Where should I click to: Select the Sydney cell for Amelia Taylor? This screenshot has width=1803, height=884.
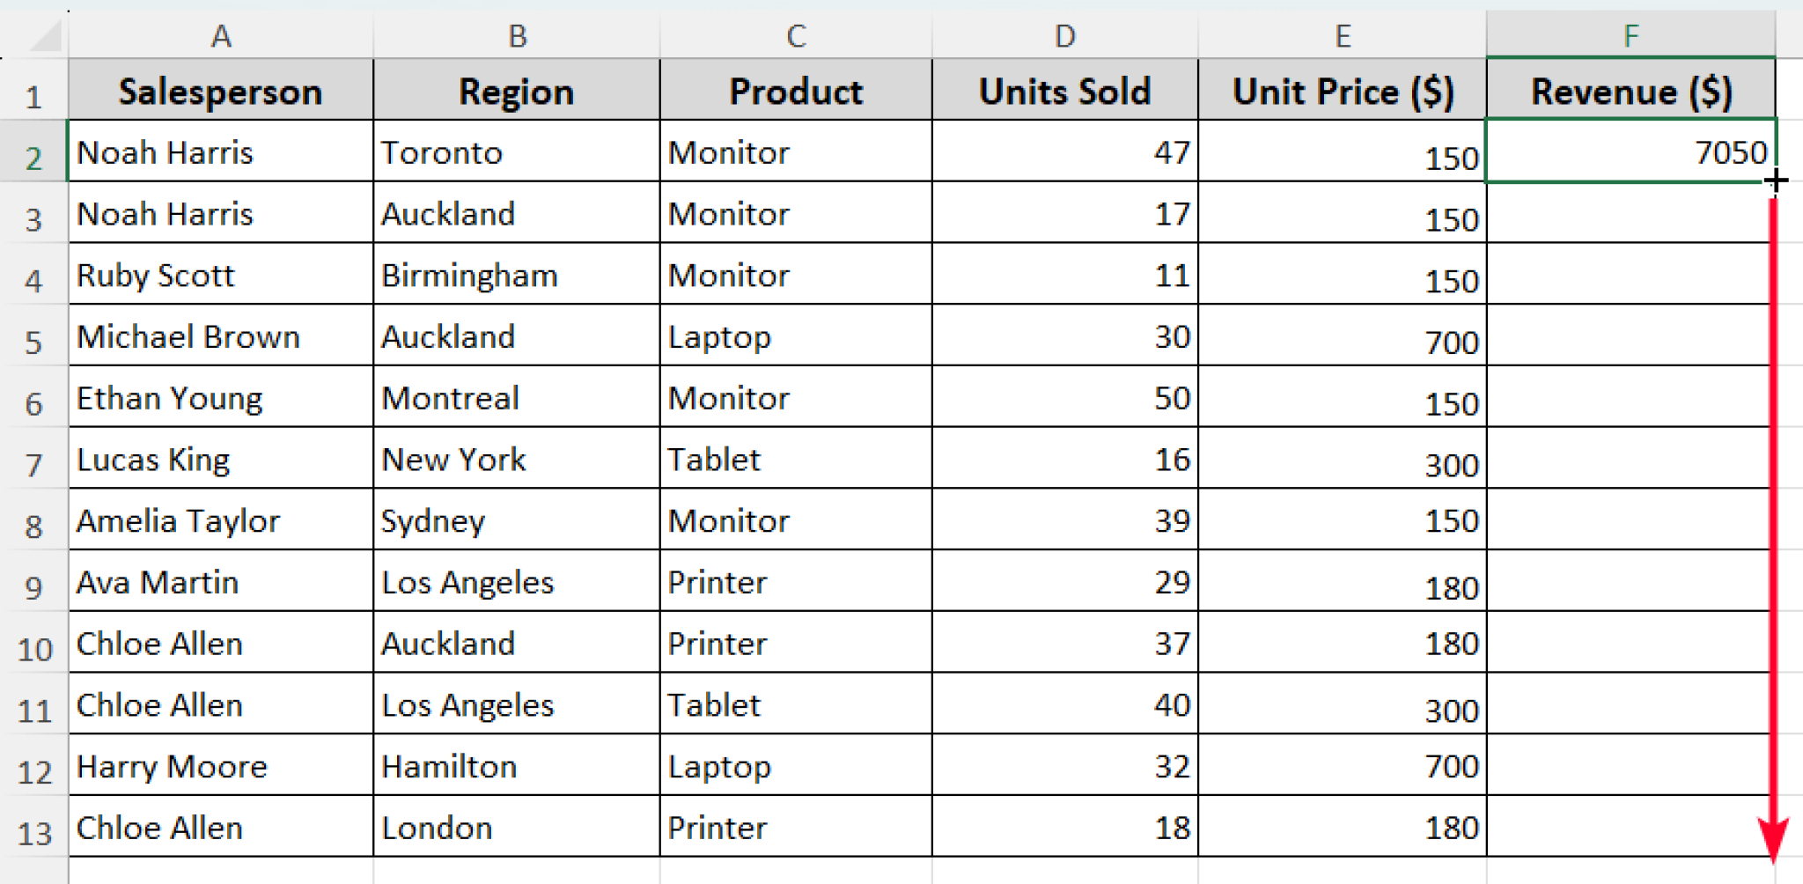(516, 519)
